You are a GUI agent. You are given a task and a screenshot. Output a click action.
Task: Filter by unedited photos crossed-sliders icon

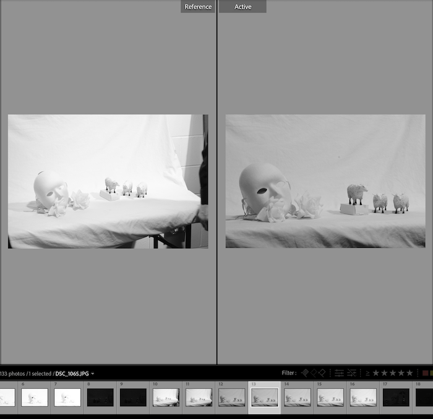click(x=351, y=373)
